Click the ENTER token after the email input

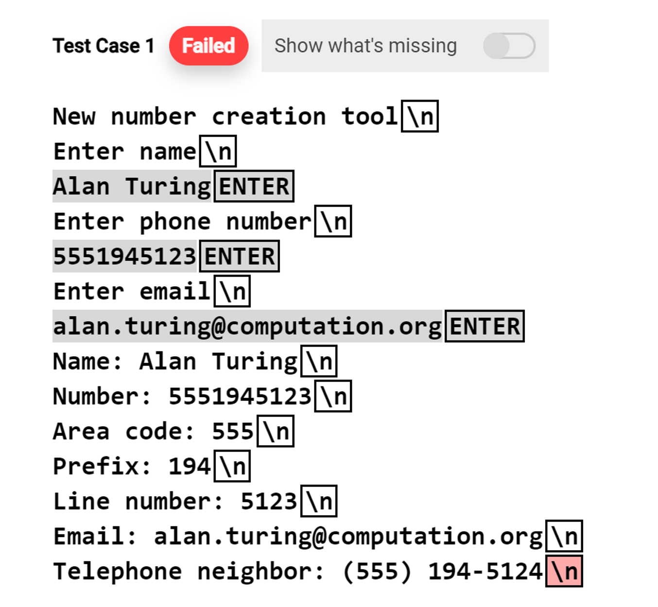(484, 327)
